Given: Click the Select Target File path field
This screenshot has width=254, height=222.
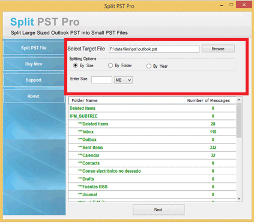Looking at the screenshot, I should tap(154, 49).
